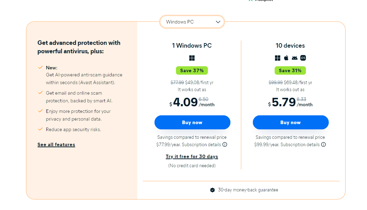Viewport: 367px width, 210px height.
Task: Click the iOS badge icon
Action: coord(303,58)
